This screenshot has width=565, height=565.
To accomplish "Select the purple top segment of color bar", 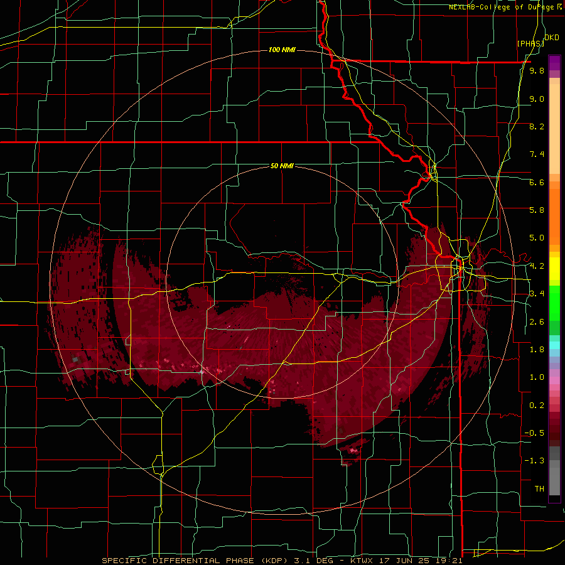I will [554, 63].
